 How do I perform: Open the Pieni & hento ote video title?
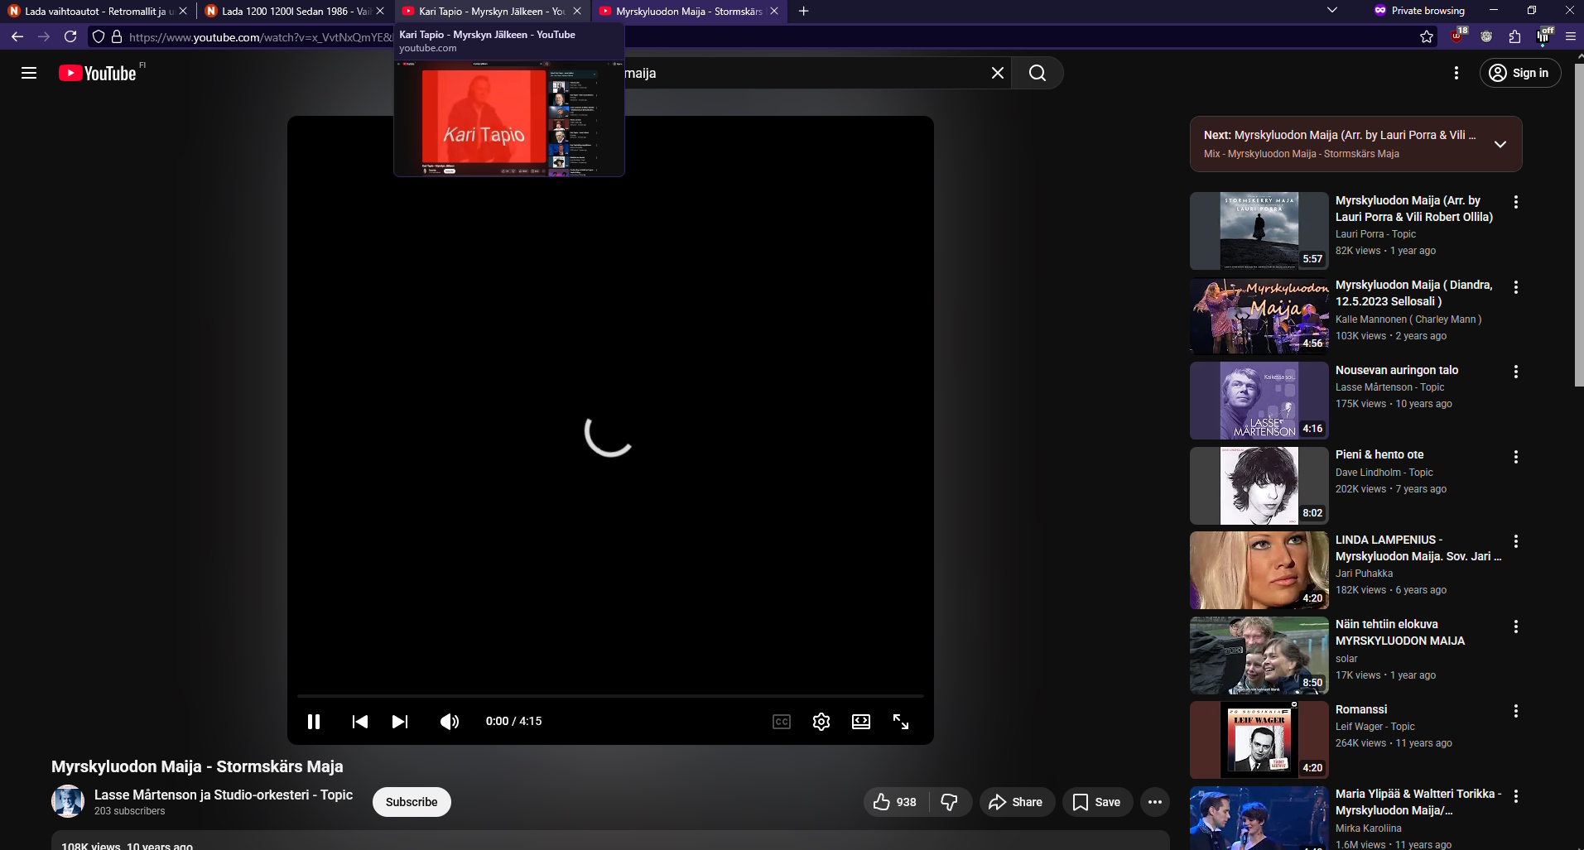click(x=1379, y=454)
